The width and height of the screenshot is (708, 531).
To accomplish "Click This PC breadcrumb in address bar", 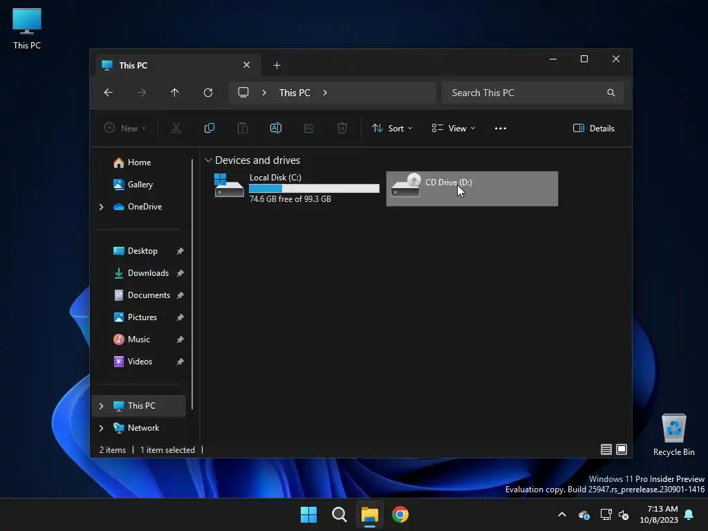I will [295, 93].
